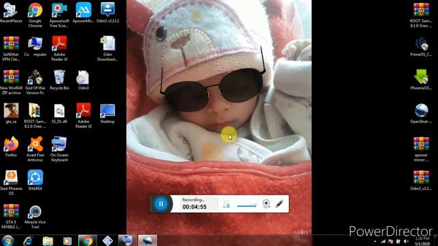The image size is (438, 246).
Task: Switch to Chrome in the taskbar
Action: 88,241
